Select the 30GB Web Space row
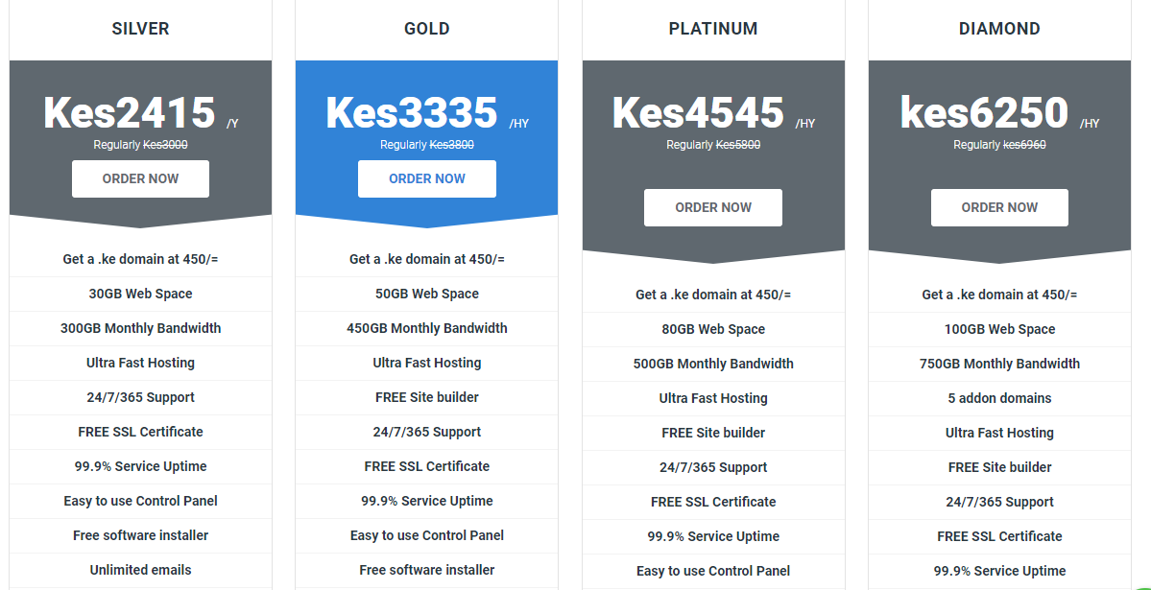Image resolution: width=1151 pixels, height=590 pixels. pyautogui.click(x=140, y=294)
